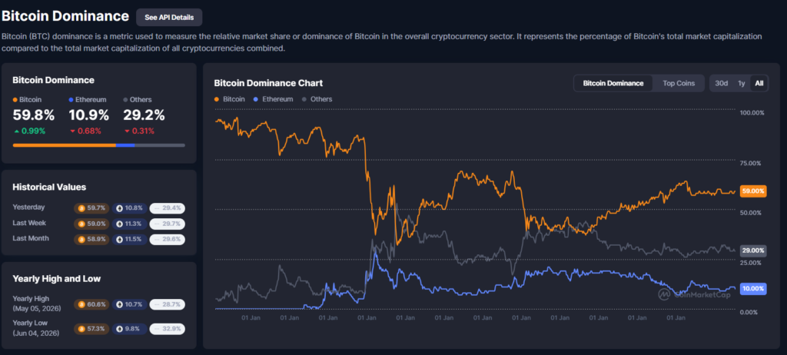Click the Others icon in the Yesterday row
787x355 pixels.
(157, 208)
